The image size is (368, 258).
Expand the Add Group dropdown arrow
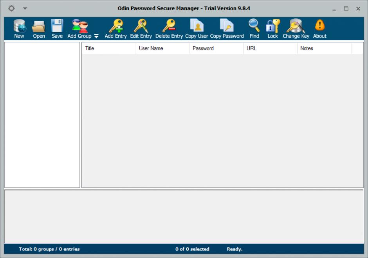click(x=96, y=36)
